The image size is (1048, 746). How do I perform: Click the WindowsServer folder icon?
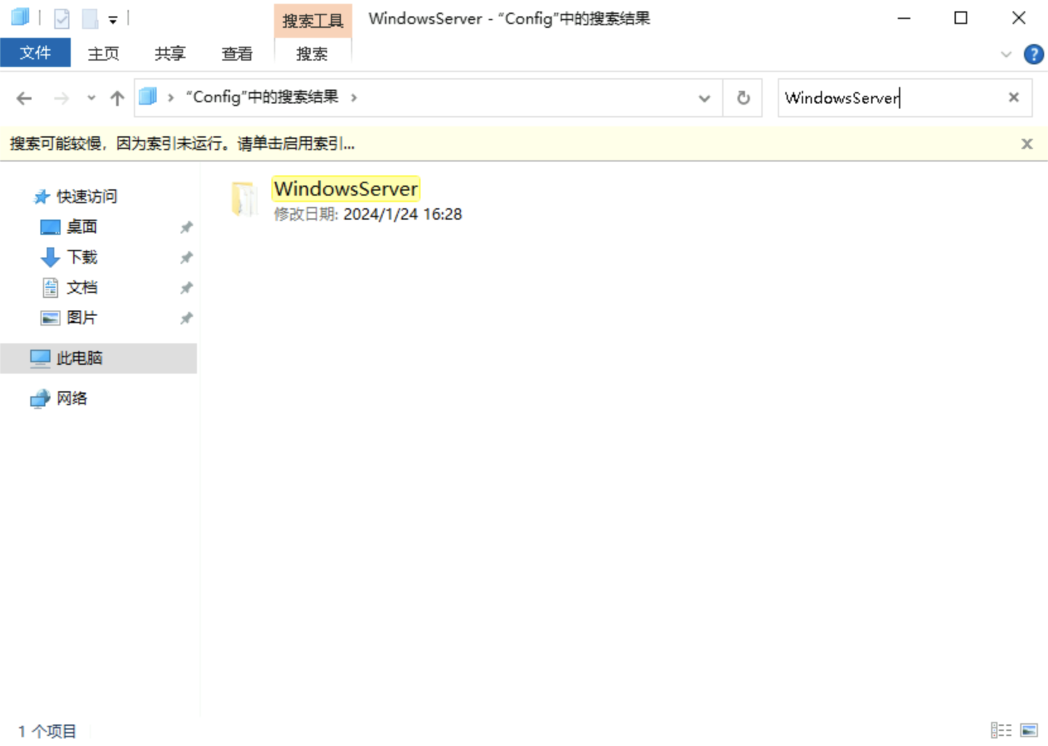[244, 199]
